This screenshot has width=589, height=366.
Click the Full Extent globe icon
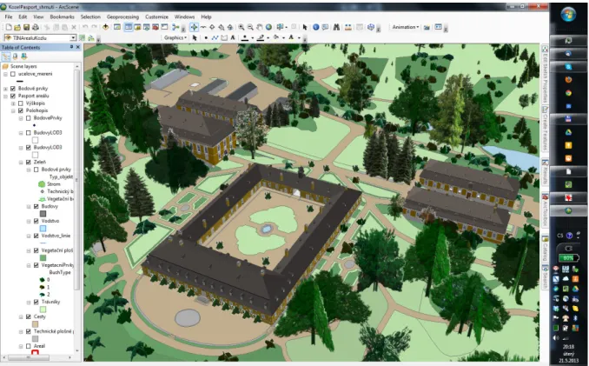click(268, 27)
